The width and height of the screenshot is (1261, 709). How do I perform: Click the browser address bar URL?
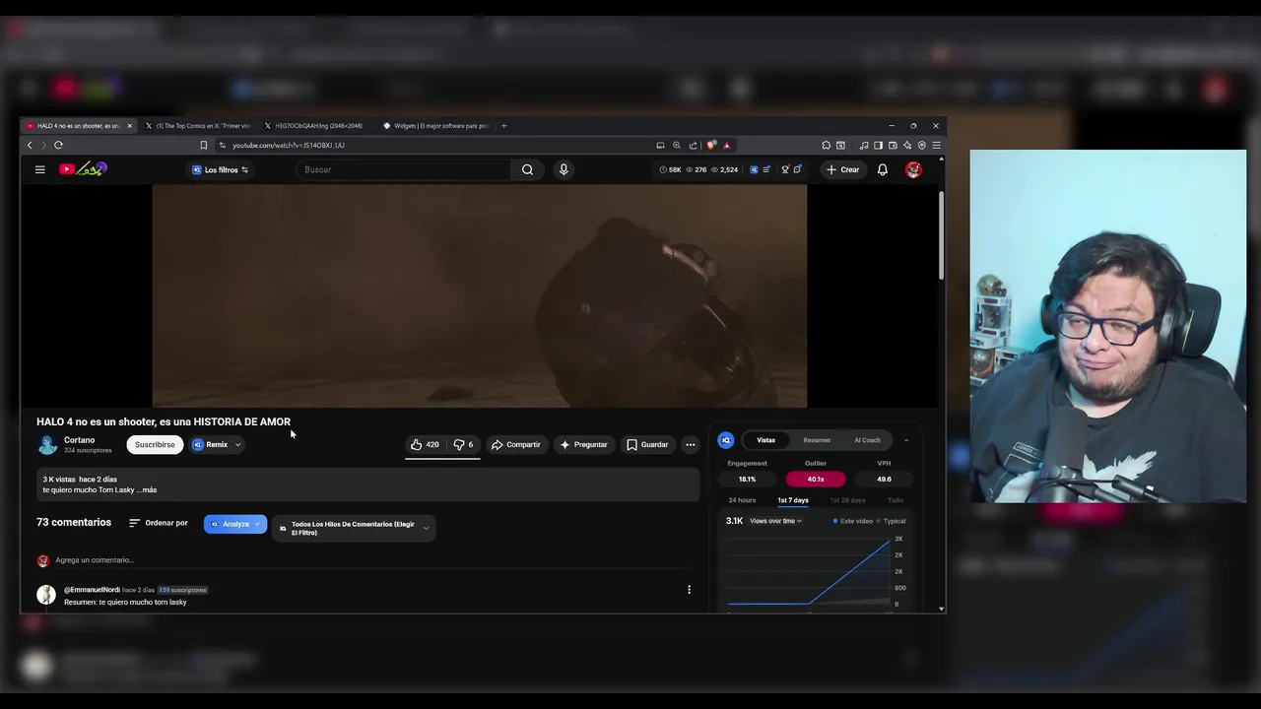pyautogui.click(x=289, y=145)
